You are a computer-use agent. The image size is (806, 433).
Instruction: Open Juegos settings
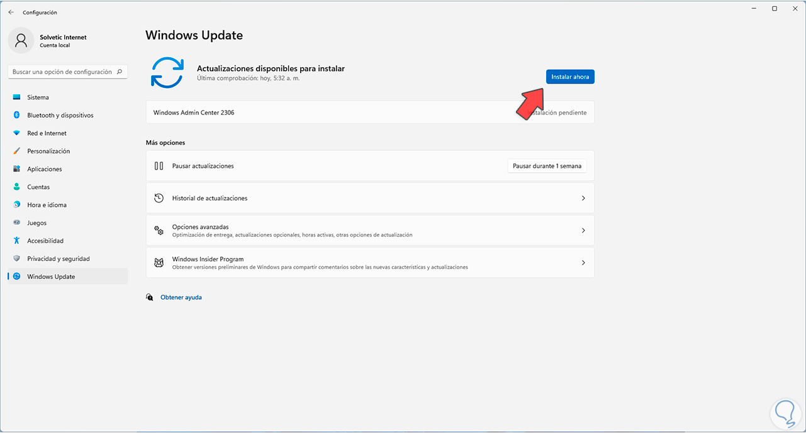[x=68, y=222]
